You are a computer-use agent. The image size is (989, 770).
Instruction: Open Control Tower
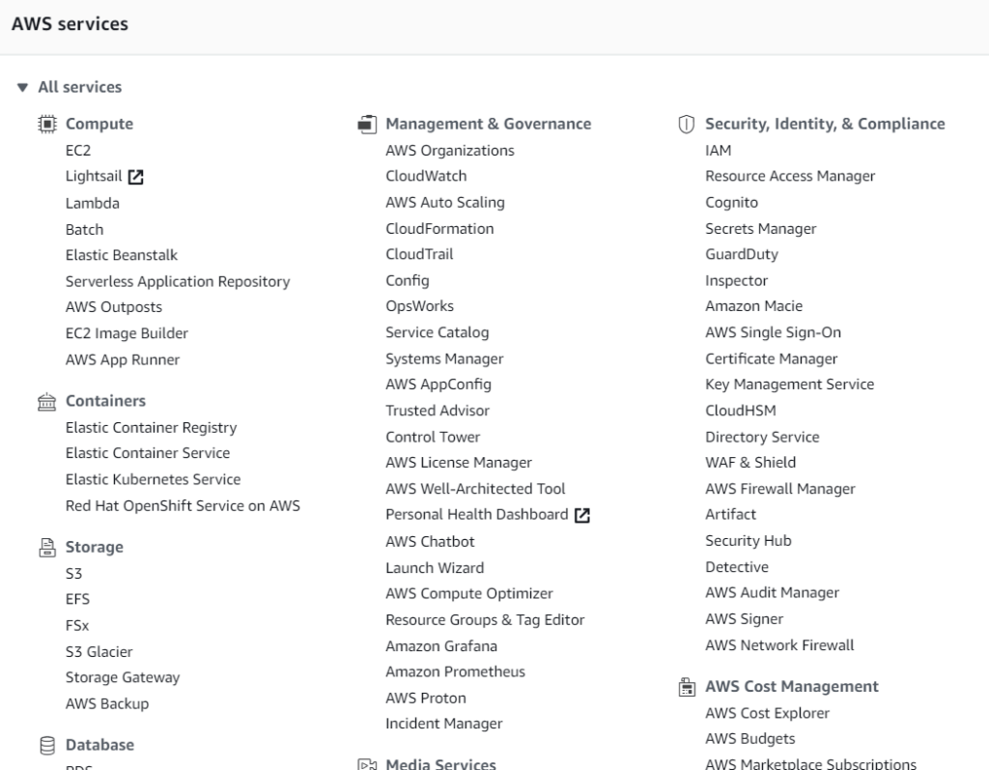(x=433, y=438)
